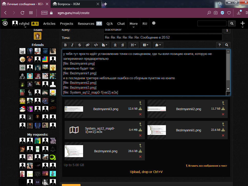Delete the System_sq12_map0-1[ver2].w3x attachment
This screenshot has width=248, height=186.
pos(140,136)
